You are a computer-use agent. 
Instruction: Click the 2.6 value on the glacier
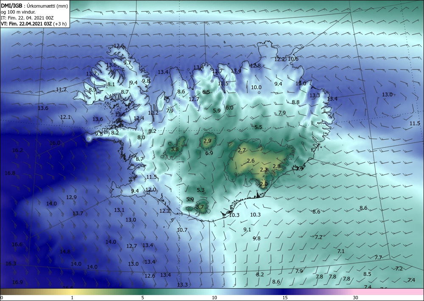pos(251,161)
